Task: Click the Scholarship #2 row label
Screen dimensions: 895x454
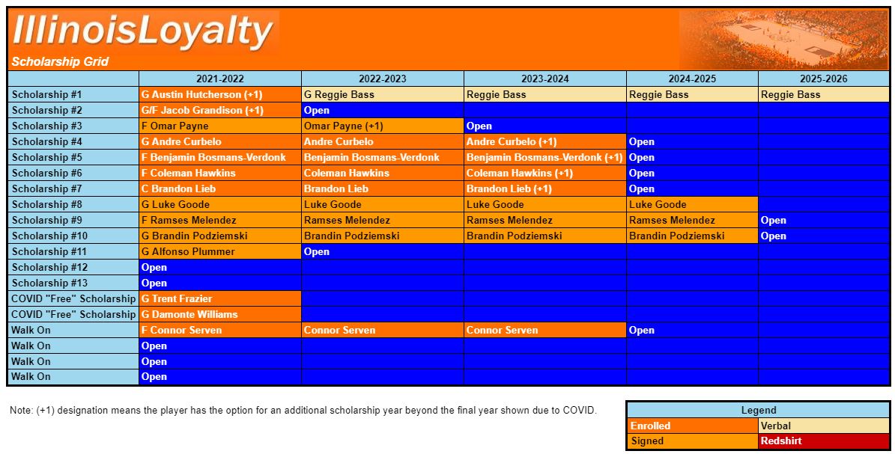Action: tap(73, 110)
